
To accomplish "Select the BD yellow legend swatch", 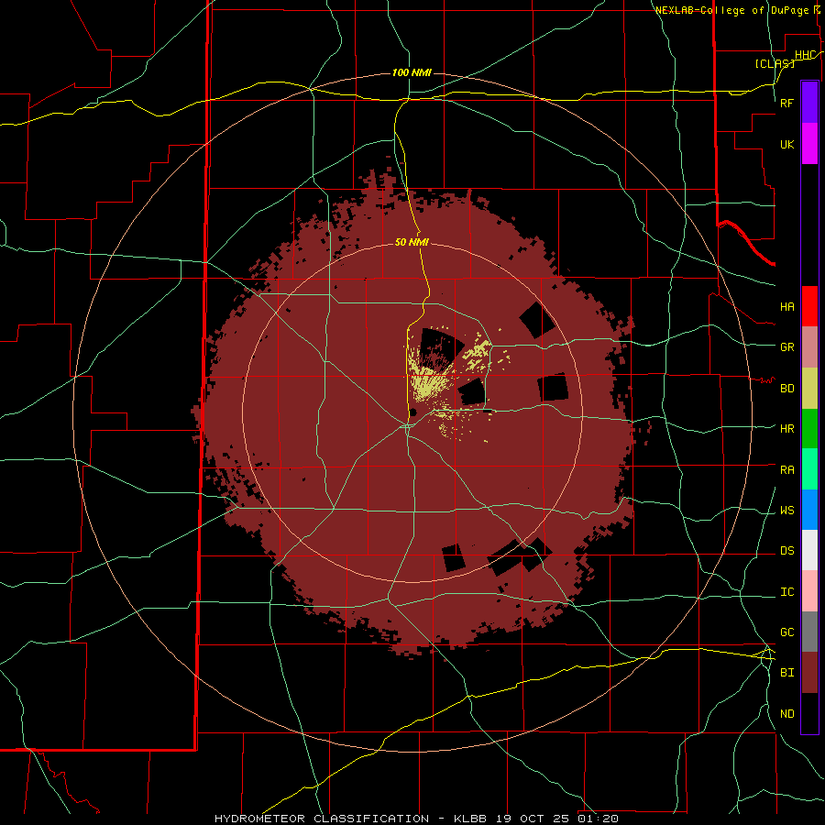I will (809, 389).
